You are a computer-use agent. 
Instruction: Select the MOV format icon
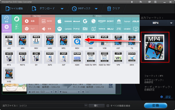click(76, 41)
